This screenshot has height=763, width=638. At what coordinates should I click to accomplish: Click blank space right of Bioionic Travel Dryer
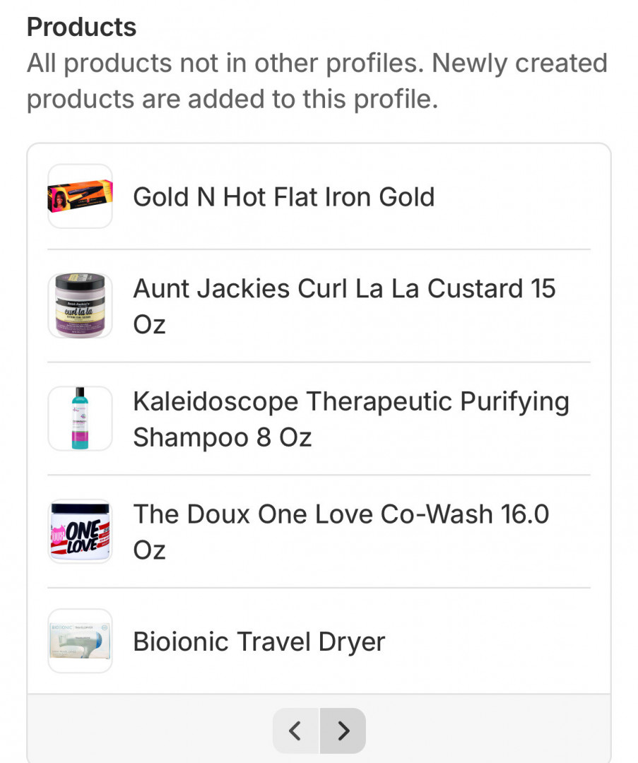[x=495, y=641]
